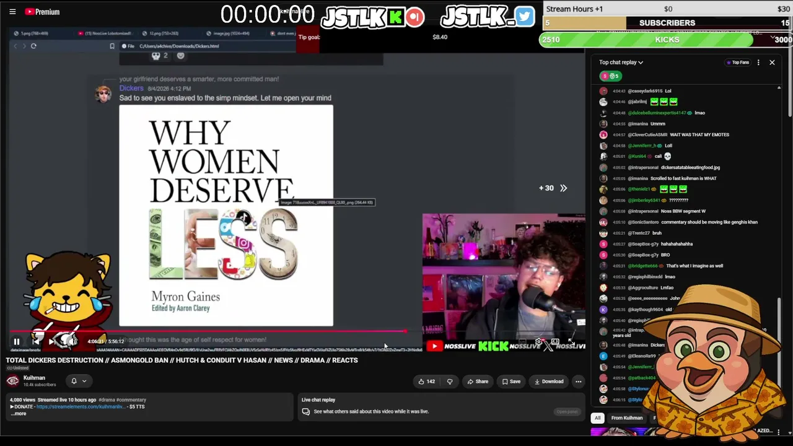Click the Dickers profile avatar
793x446 pixels.
click(x=103, y=94)
